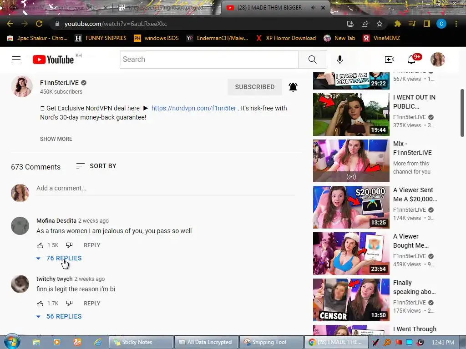Viewport: 466px width, 349px height.
Task: Open the Windows Start orb
Action: [x=12, y=342]
